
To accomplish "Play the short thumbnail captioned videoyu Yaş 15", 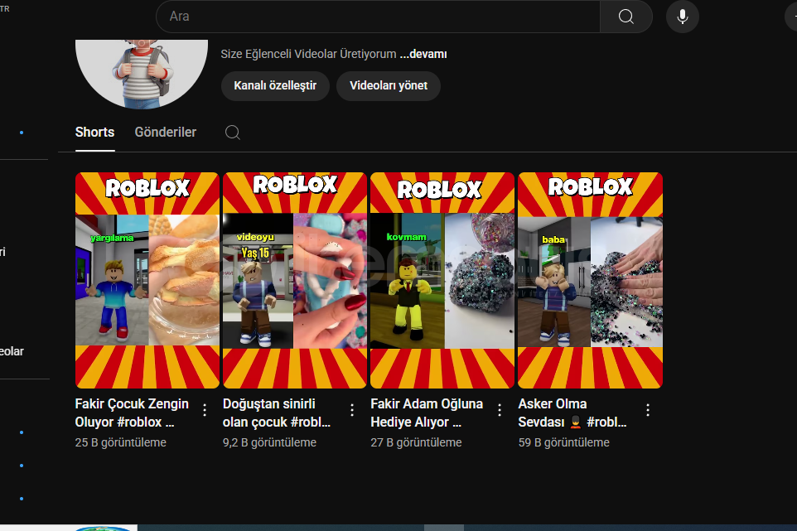I will click(x=295, y=281).
